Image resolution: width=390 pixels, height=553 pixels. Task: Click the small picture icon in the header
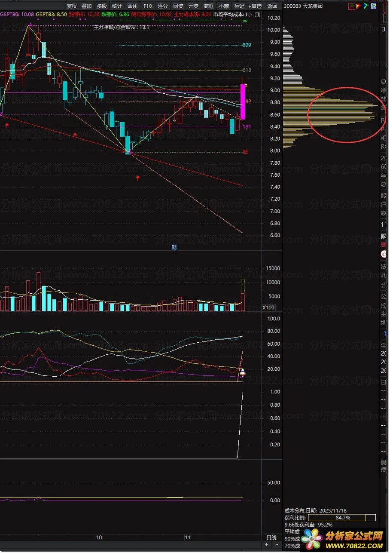[x=373, y=6]
